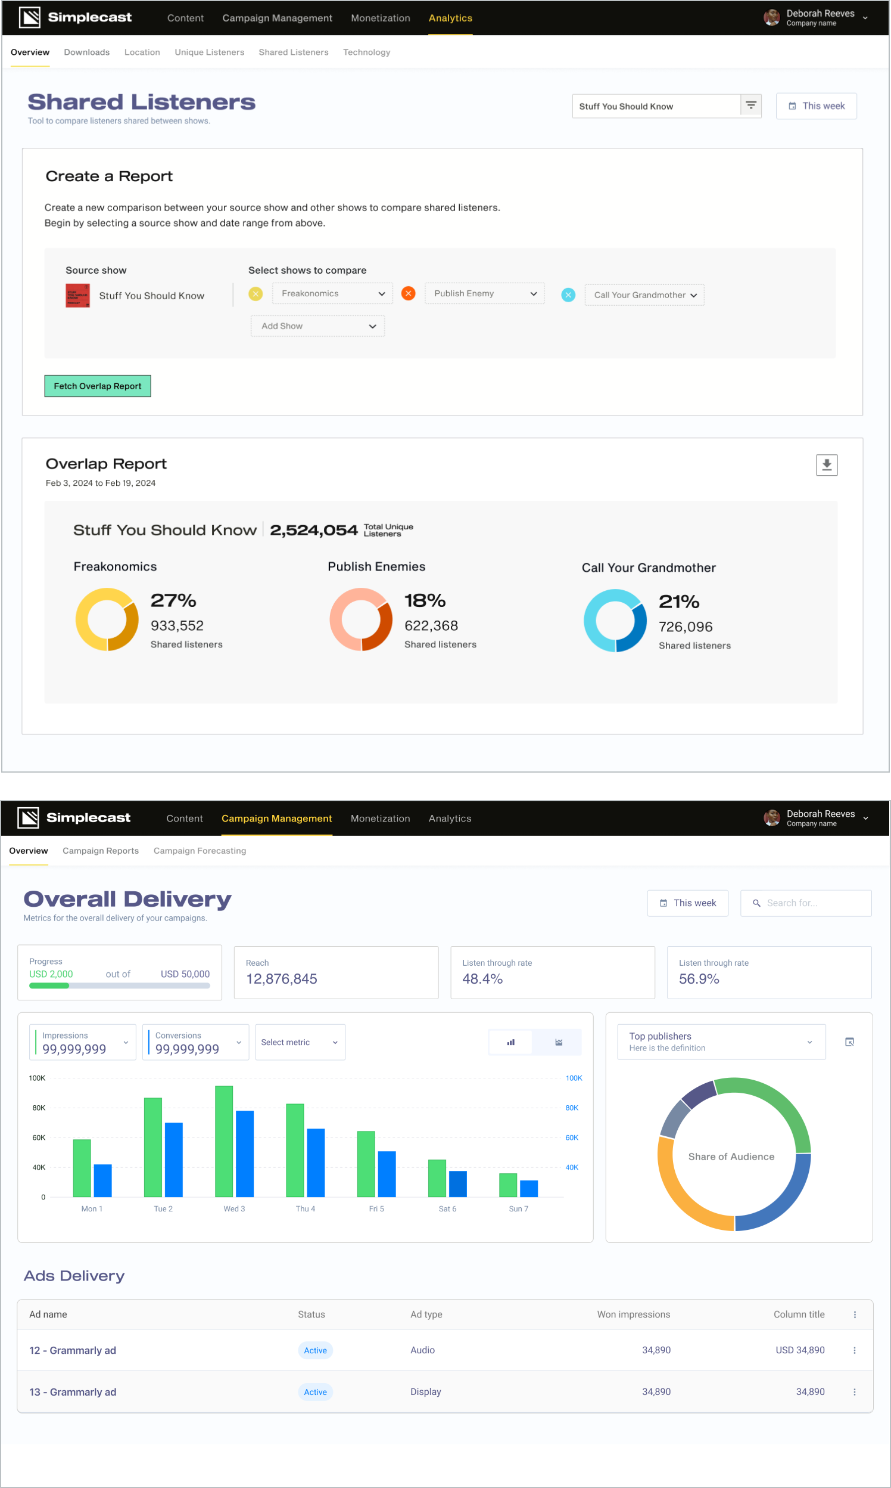Image resolution: width=891 pixels, height=1488 pixels.
Task: Click the Call Your Grandmother blue donut chart
Action: click(615, 620)
